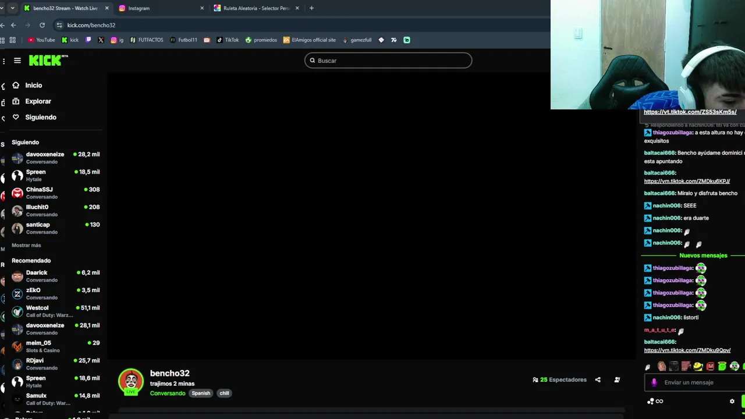The width and height of the screenshot is (745, 419).
Task: Open santicap channel from the sidebar
Action: pyautogui.click(x=56, y=228)
